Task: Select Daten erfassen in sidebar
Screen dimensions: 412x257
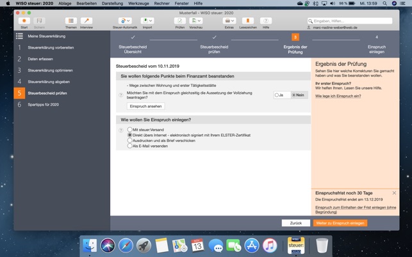Action: [40, 59]
